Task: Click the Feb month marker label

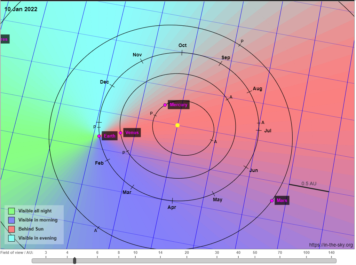Action: [x=99, y=163]
